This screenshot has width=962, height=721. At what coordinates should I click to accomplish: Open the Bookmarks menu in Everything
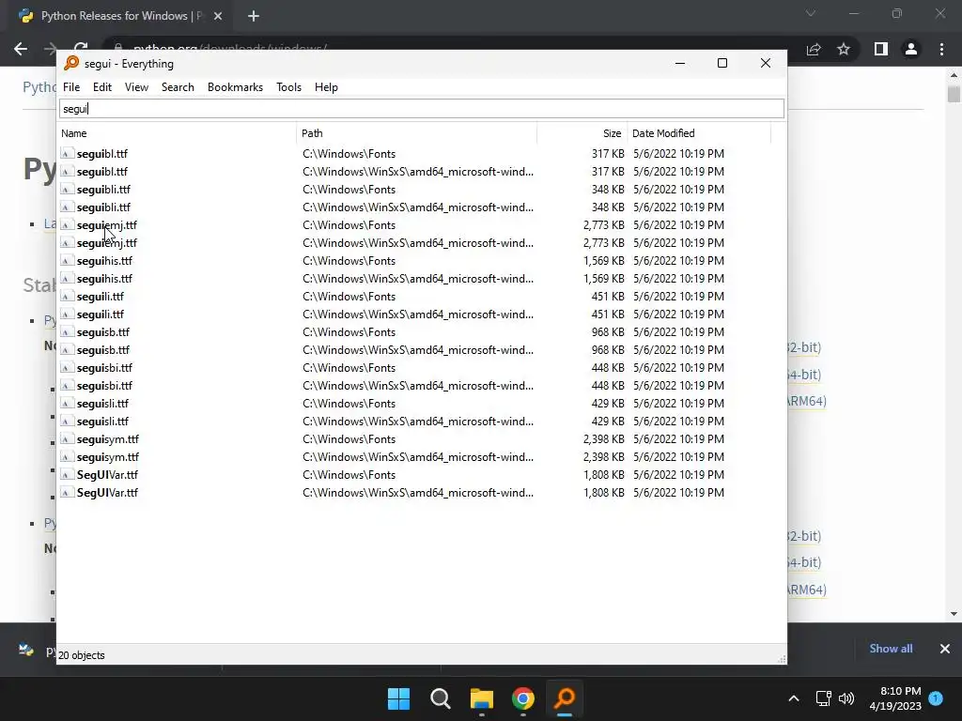(x=235, y=87)
